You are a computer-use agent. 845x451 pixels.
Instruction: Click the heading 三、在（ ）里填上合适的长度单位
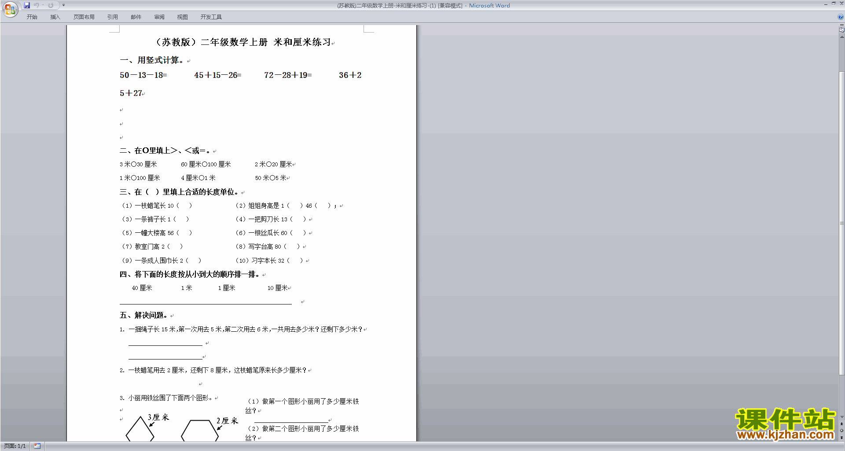click(179, 192)
